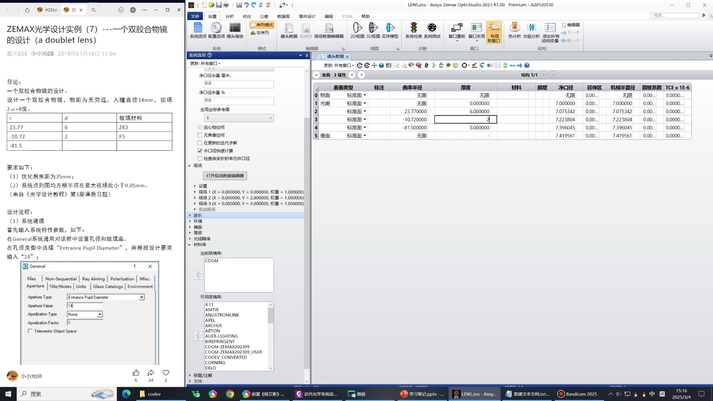This screenshot has height=401, width=713.
Task: Enable the 无焦像空间 checkbox
Action: click(200, 135)
